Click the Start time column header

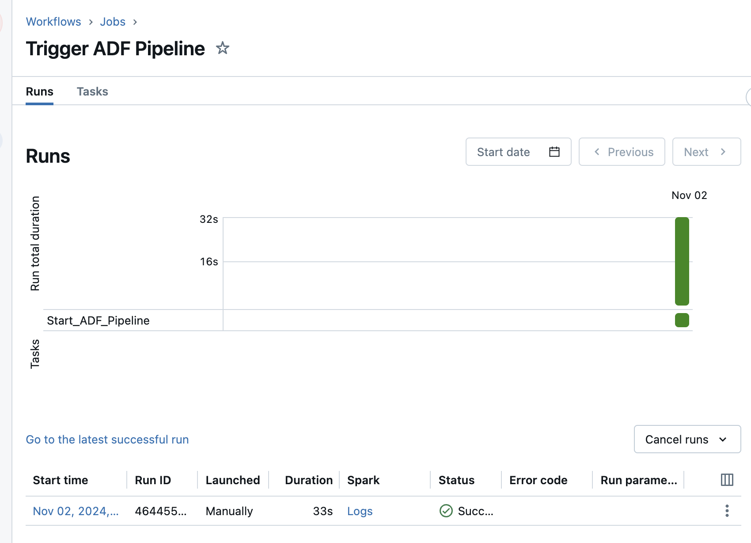pyautogui.click(x=61, y=480)
